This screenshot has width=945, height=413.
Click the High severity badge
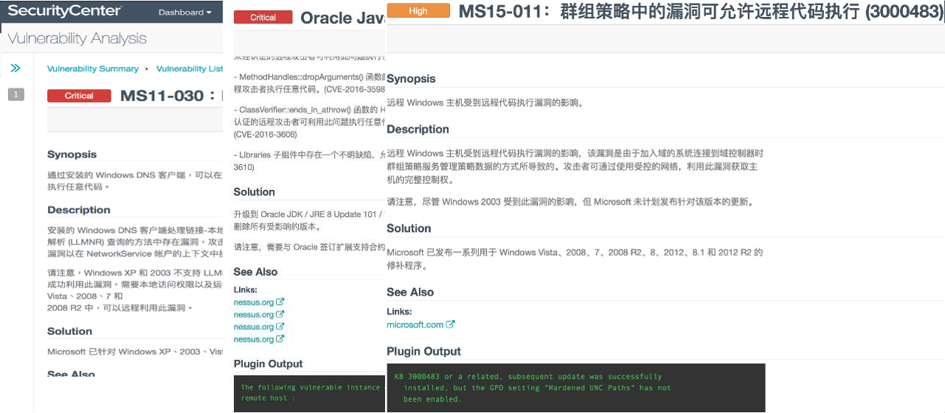(x=418, y=11)
